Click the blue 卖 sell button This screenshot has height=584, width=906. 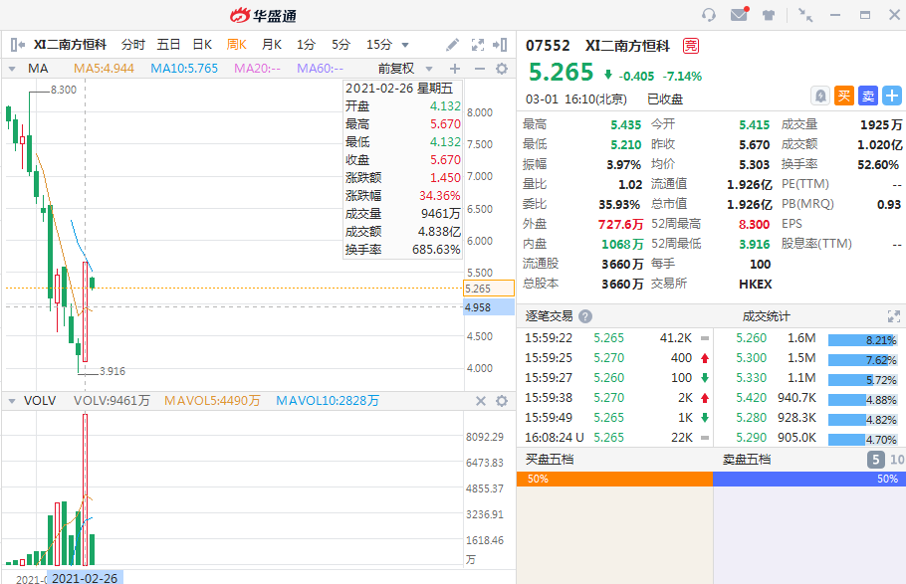click(867, 96)
